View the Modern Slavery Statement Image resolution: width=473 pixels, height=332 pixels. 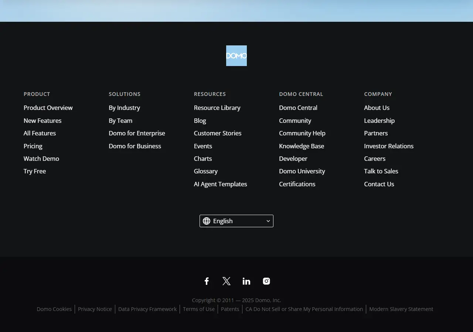401,309
